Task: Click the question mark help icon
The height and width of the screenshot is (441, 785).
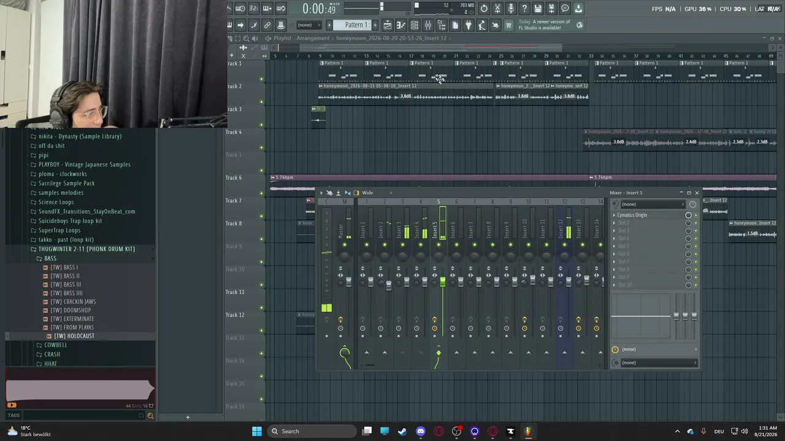Action: point(524,9)
